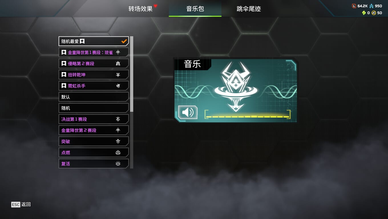The image size is (388, 219).
Task: Choose the 随机 music pack option
Action: coord(94,108)
